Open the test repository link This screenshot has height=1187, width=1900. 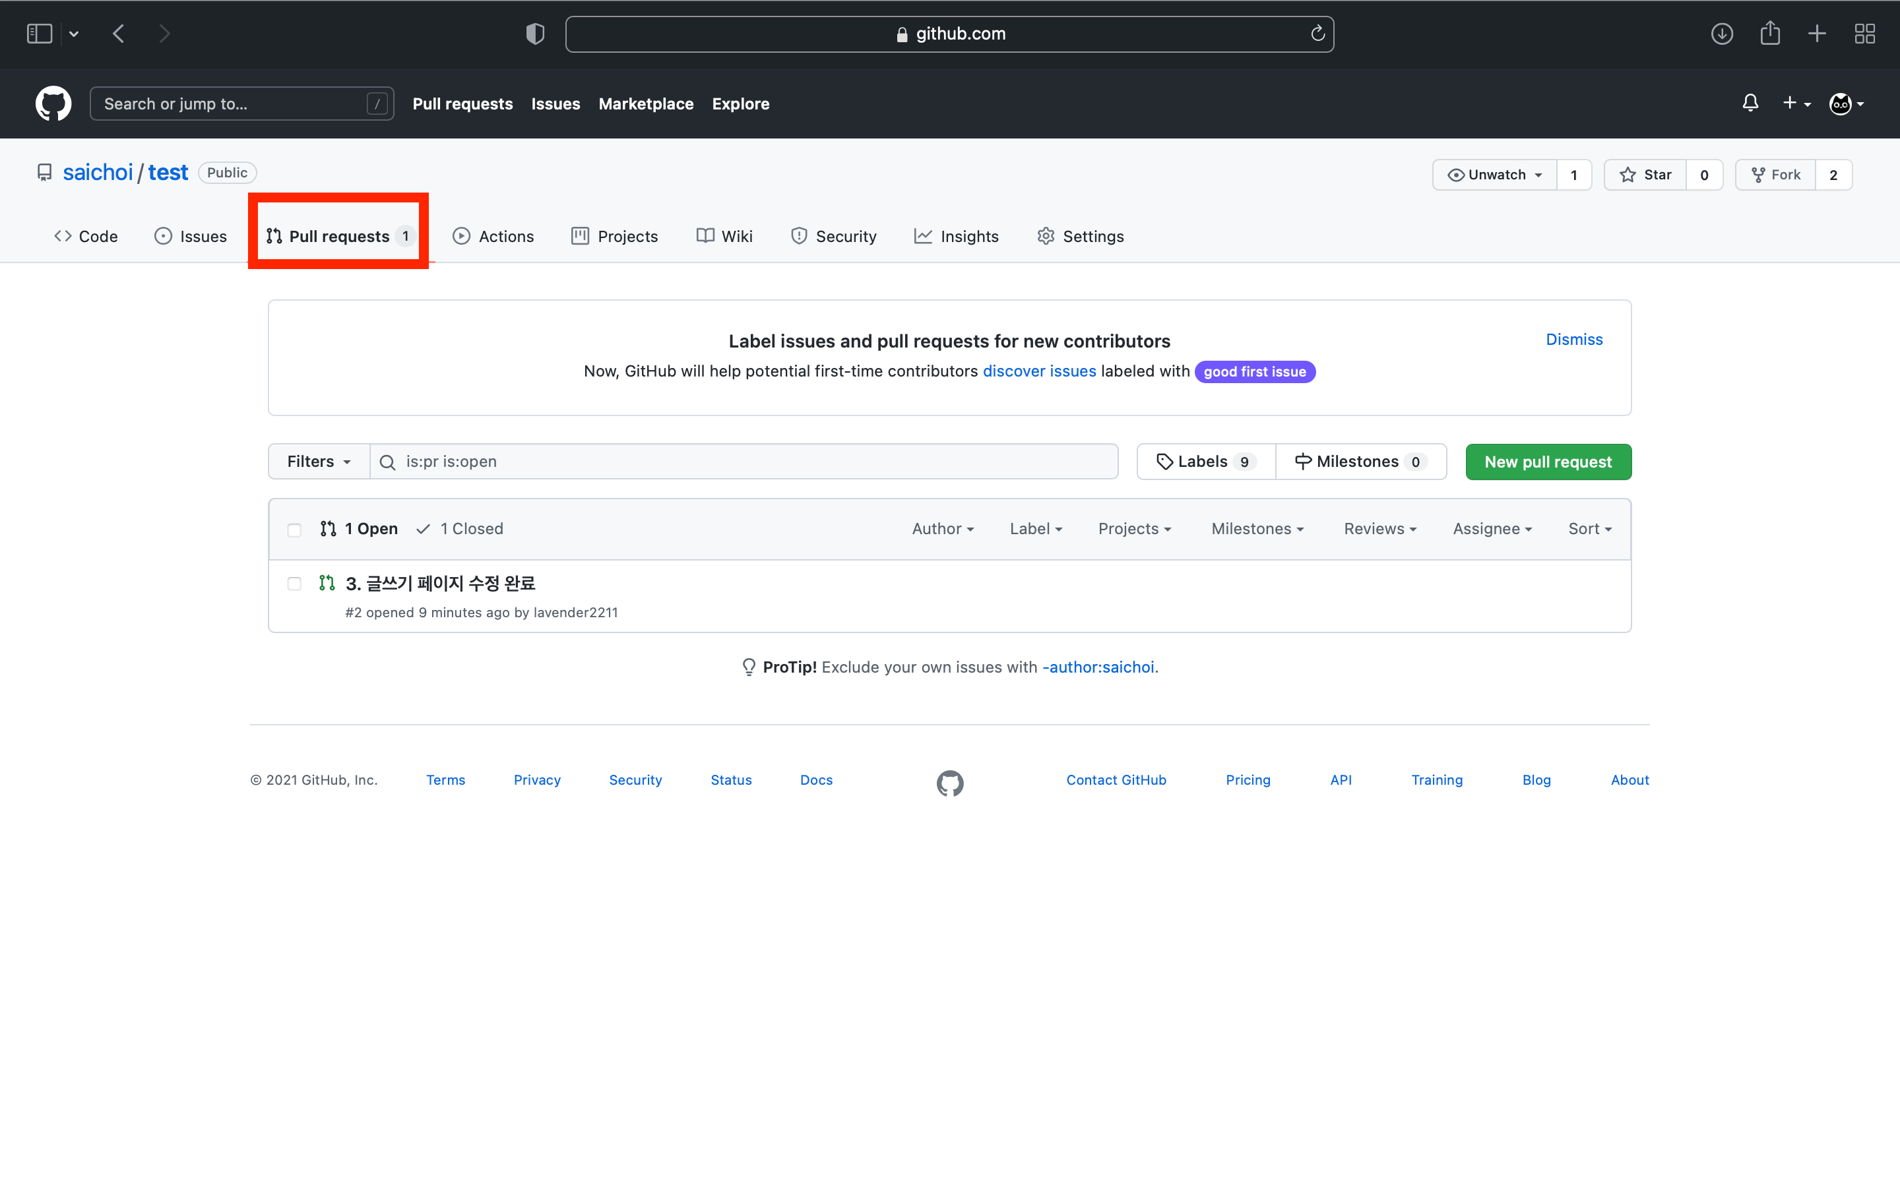point(168,172)
